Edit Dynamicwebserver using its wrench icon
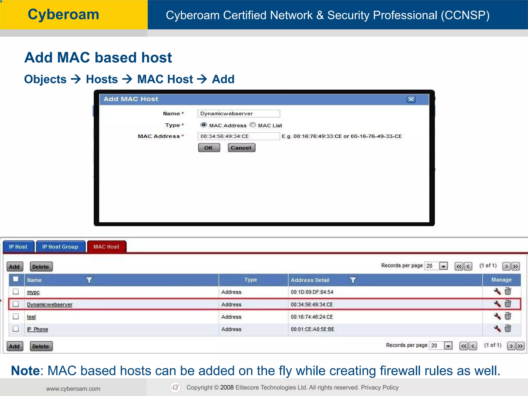The width and height of the screenshot is (528, 396). 497,304
